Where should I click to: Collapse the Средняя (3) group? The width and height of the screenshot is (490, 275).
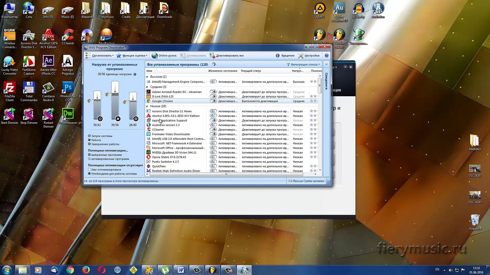[147, 87]
